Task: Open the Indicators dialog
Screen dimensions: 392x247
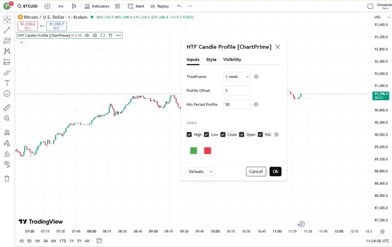Action: 97,6
